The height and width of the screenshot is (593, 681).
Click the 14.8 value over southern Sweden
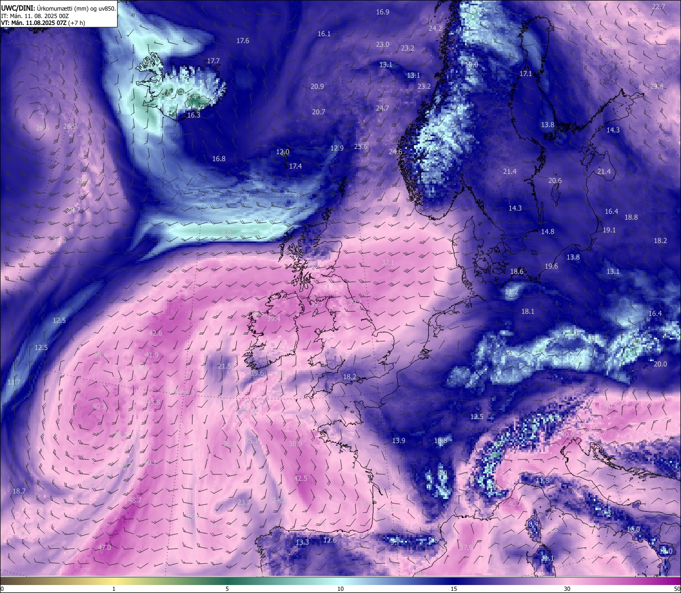click(547, 231)
